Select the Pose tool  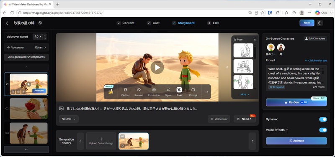[x=179, y=92]
